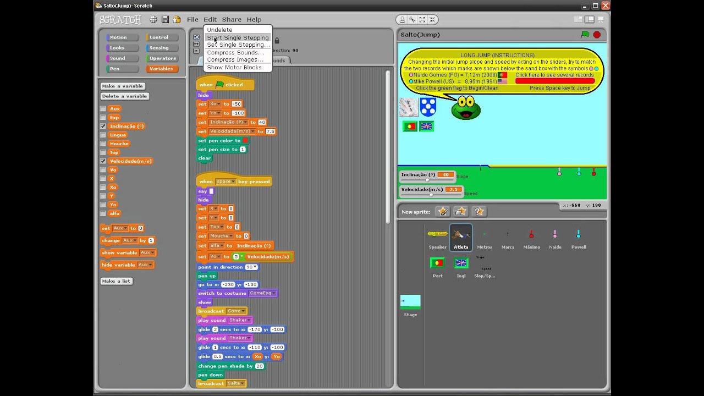This screenshot has height=396, width=704.
Task: Open the Share menu
Action: click(x=232, y=20)
